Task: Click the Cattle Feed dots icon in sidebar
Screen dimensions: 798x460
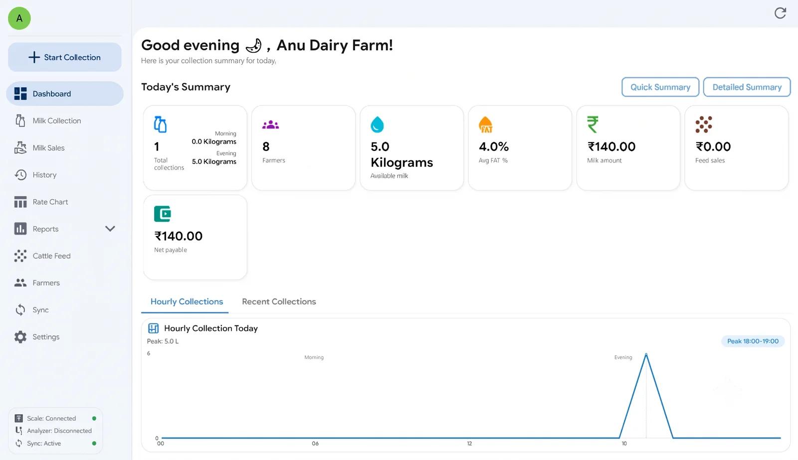Action: coord(20,256)
